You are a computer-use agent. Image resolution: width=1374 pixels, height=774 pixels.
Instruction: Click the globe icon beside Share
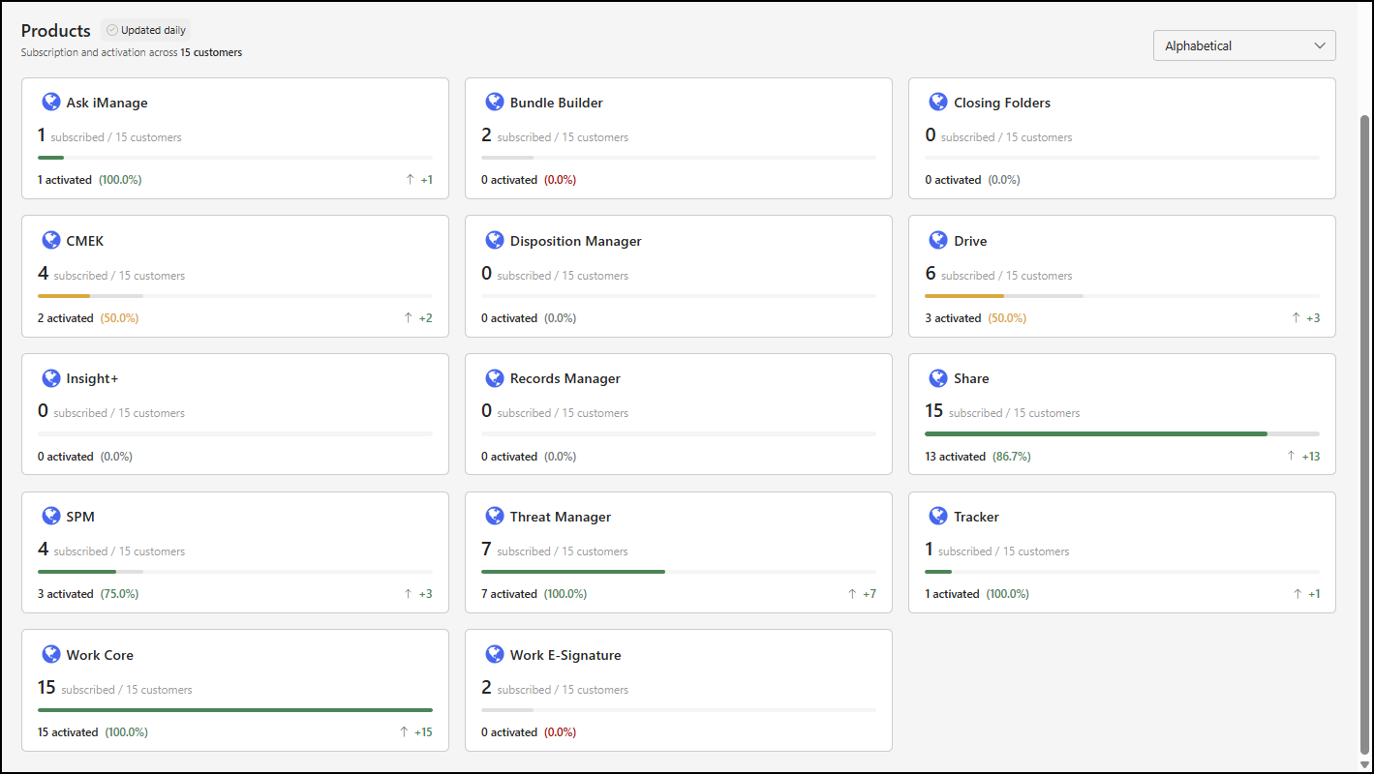coord(938,378)
